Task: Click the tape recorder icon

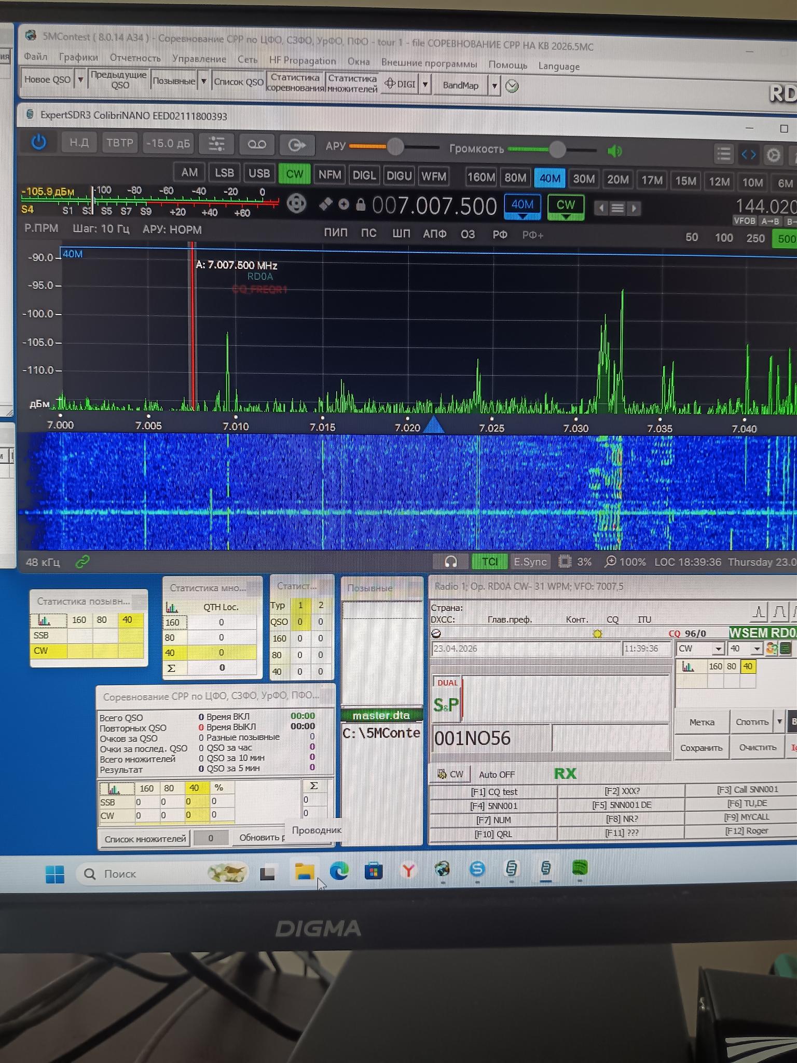Action: point(257,145)
